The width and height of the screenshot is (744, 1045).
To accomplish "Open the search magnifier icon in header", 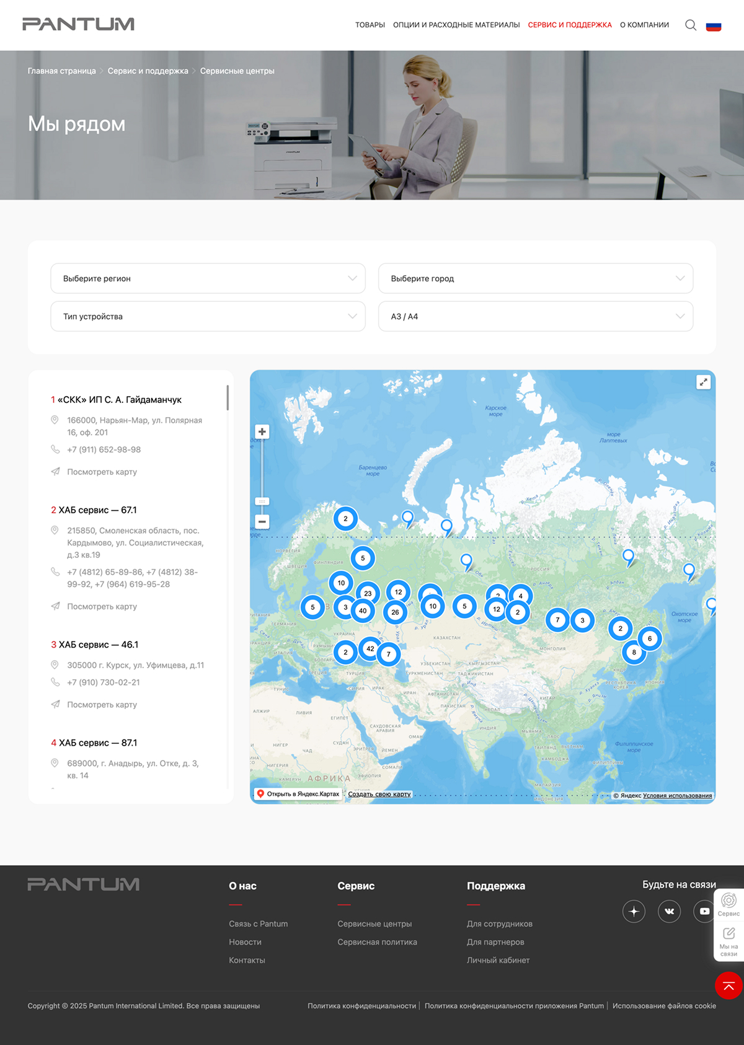I will (x=690, y=25).
